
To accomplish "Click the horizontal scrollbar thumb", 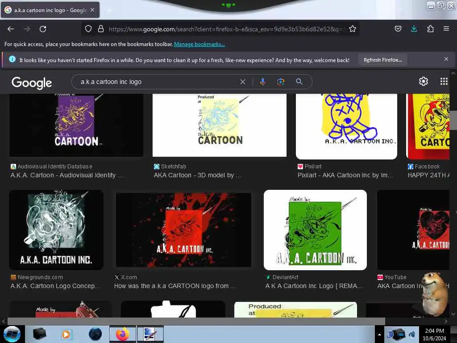I will tap(196, 321).
